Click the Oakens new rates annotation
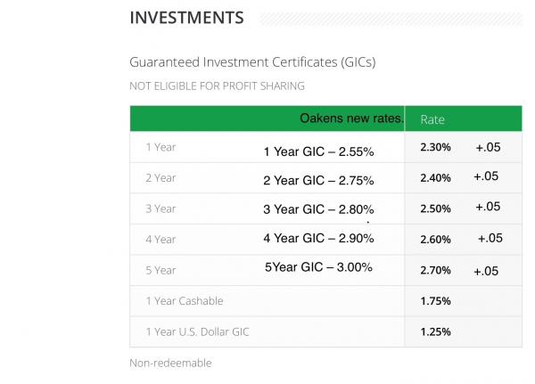The image size is (535, 384). point(351,118)
